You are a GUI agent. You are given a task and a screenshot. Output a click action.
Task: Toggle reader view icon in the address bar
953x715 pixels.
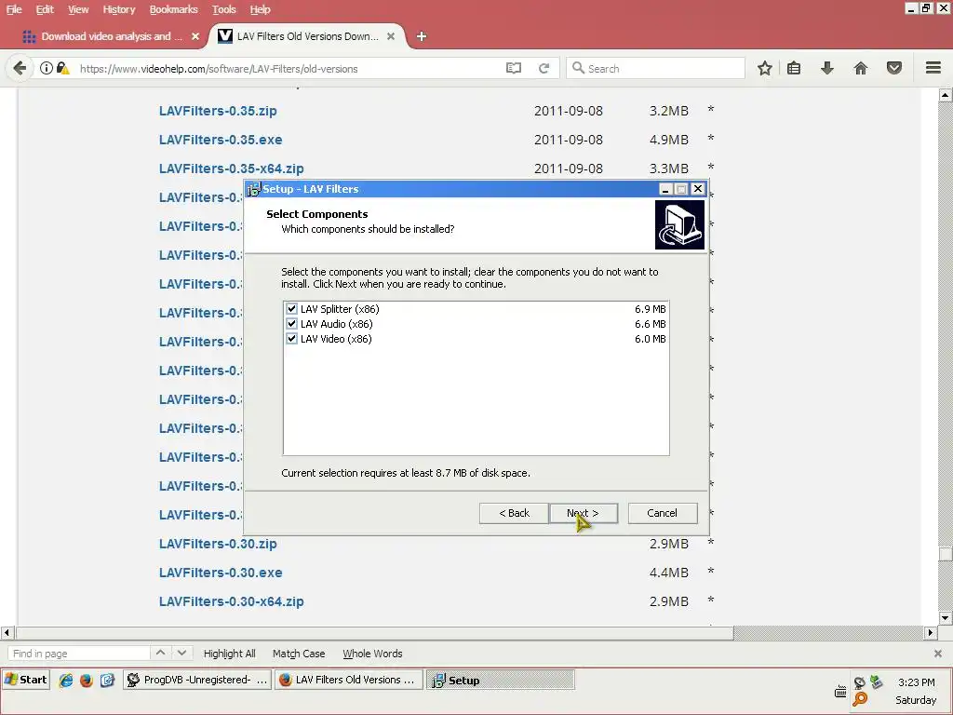[x=514, y=68]
